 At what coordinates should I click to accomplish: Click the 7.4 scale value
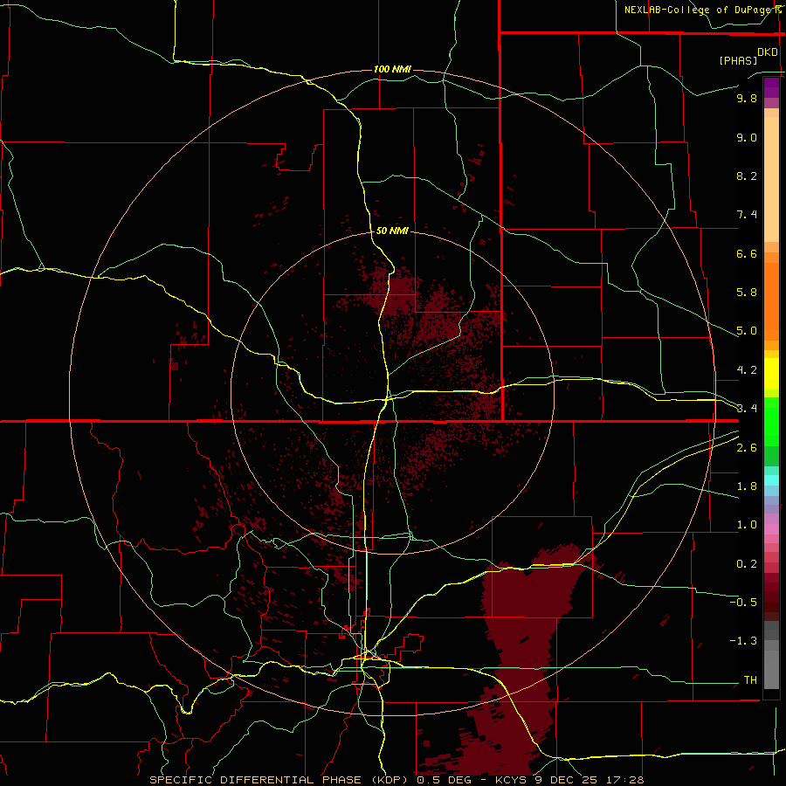(x=747, y=215)
